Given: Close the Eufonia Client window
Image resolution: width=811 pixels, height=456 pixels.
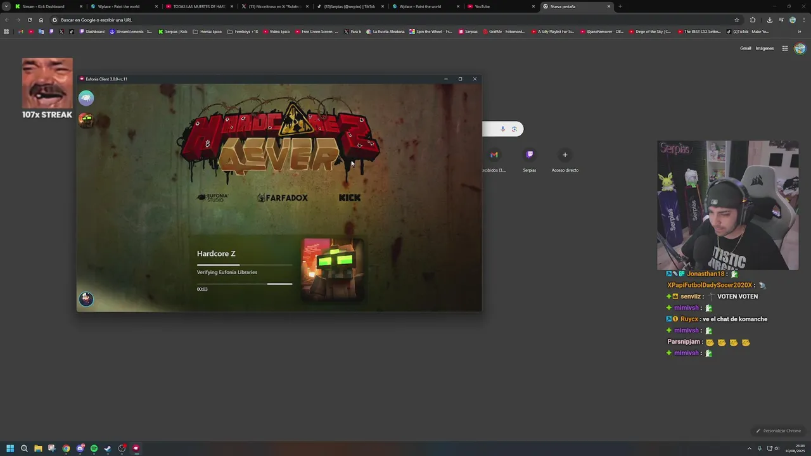Looking at the screenshot, I should pyautogui.click(x=475, y=79).
